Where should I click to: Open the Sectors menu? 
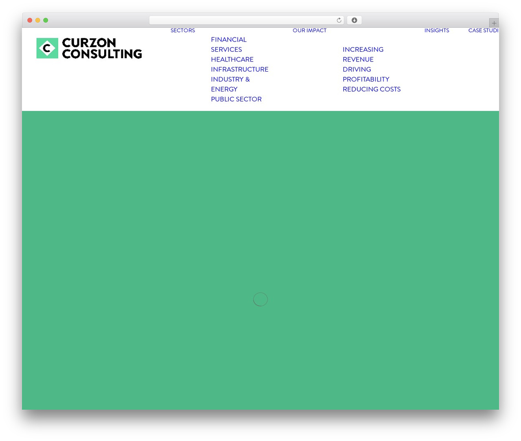coord(183,31)
